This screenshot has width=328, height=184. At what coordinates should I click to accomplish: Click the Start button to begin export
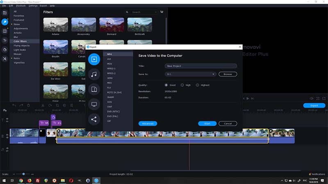pos(207,123)
